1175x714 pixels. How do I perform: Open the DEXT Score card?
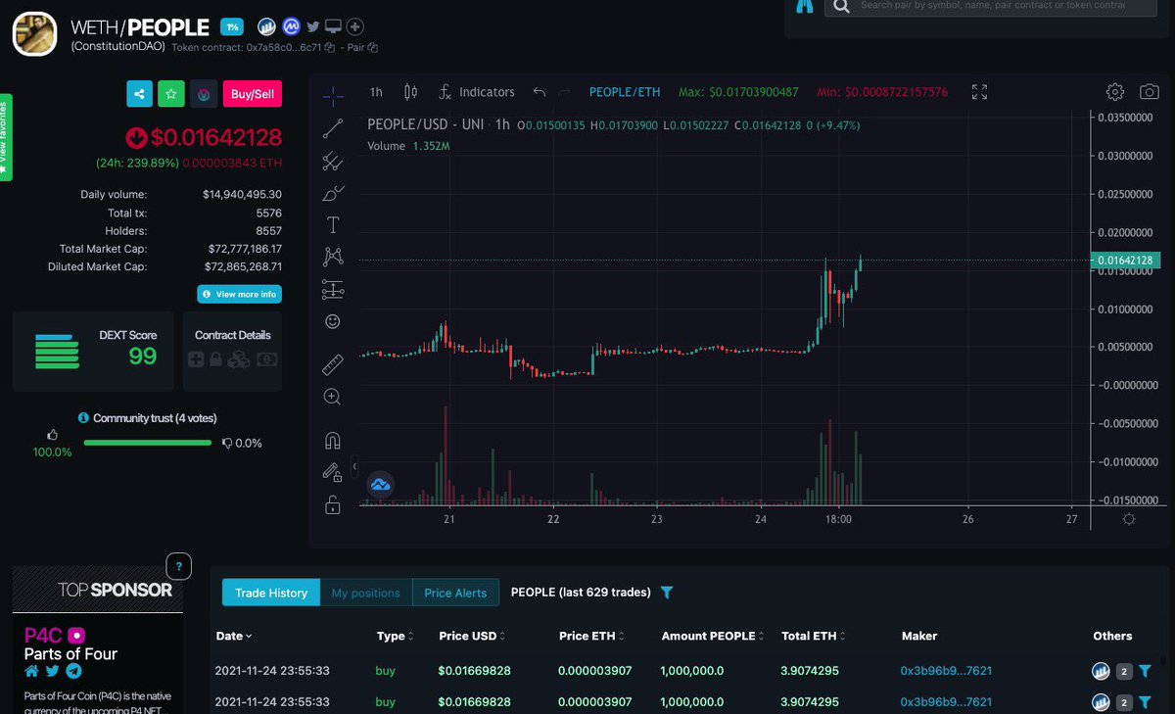coord(93,352)
